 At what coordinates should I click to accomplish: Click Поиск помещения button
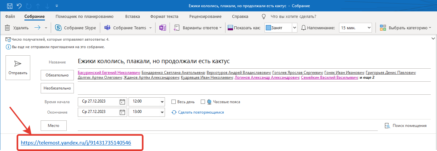pos(405,125)
